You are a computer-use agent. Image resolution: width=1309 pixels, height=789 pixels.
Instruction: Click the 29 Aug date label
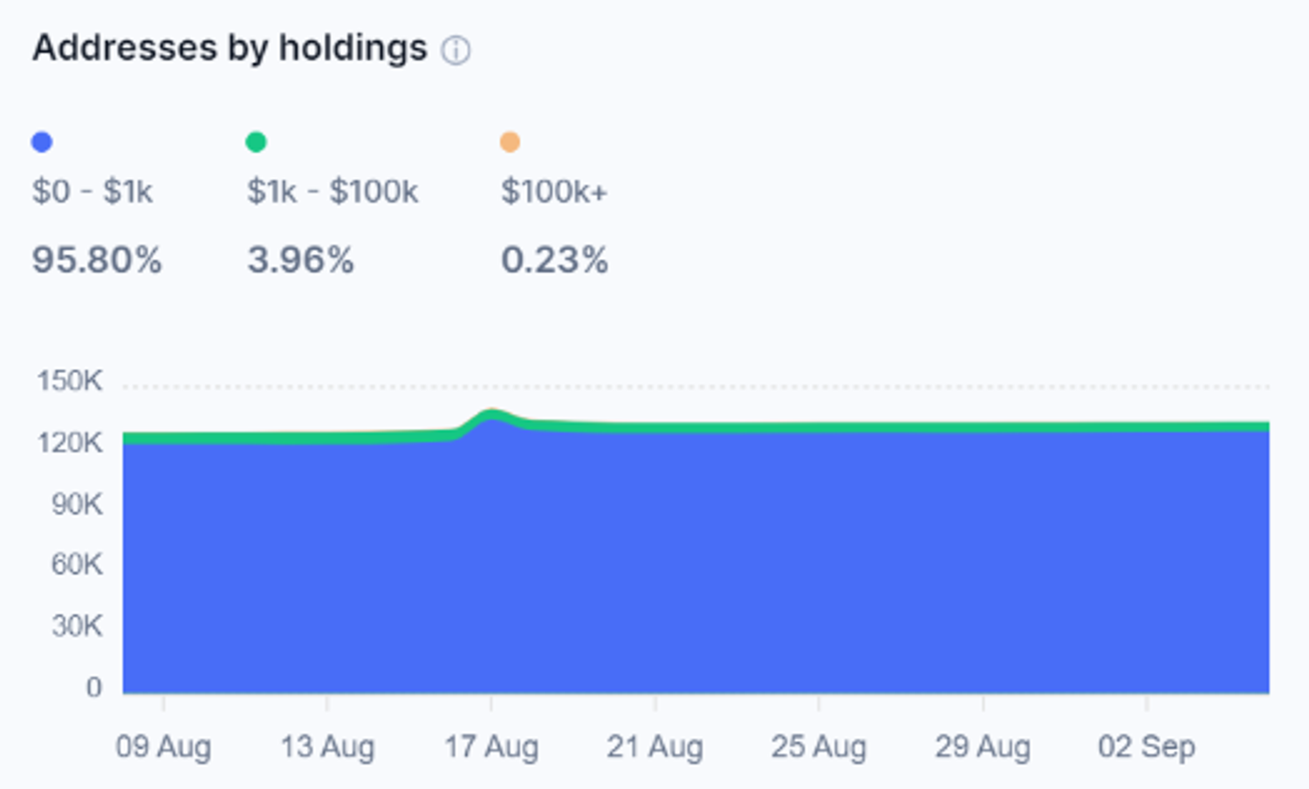pyautogui.click(x=983, y=747)
